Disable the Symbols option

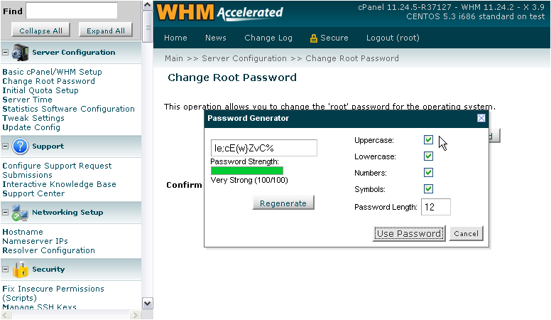(x=428, y=188)
